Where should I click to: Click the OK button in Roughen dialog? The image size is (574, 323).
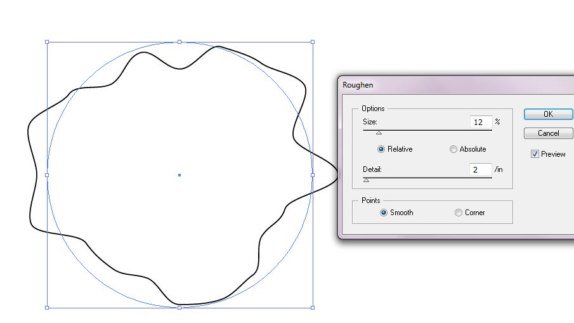pos(548,114)
